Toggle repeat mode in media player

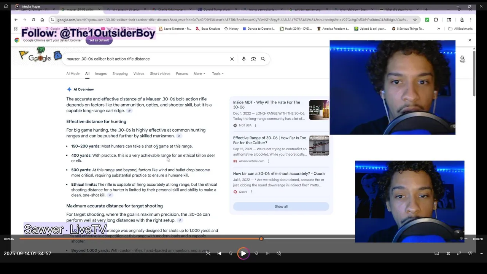pyautogui.click(x=279, y=253)
